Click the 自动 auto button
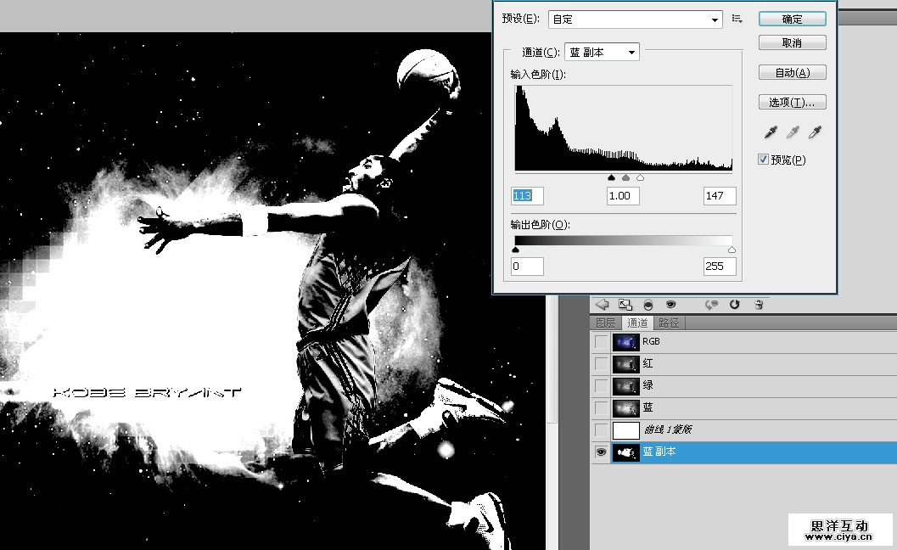This screenshot has width=897, height=550. (x=792, y=73)
